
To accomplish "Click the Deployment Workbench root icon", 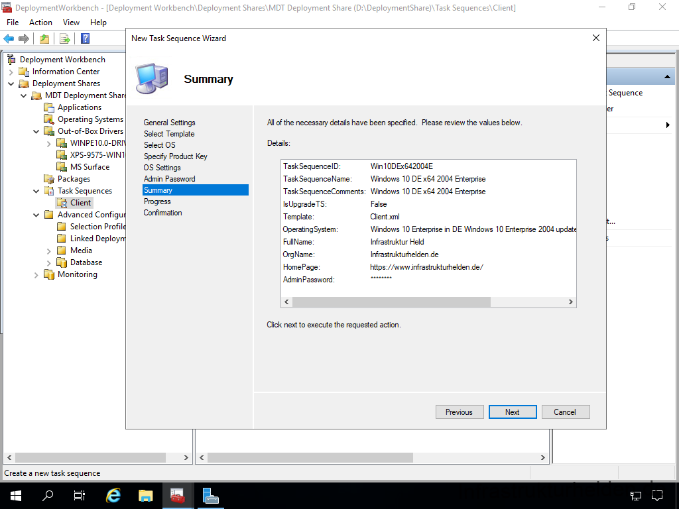I will [11, 60].
